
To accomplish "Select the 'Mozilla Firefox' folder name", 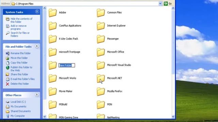I will 115,91.
